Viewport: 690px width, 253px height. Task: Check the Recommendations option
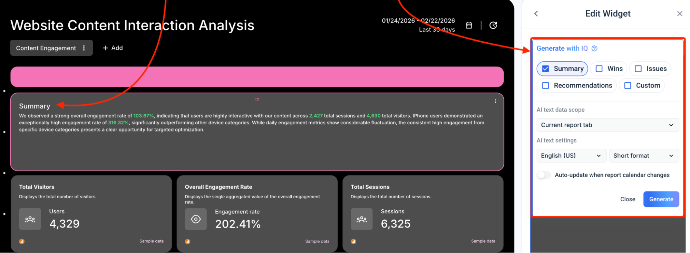click(545, 86)
